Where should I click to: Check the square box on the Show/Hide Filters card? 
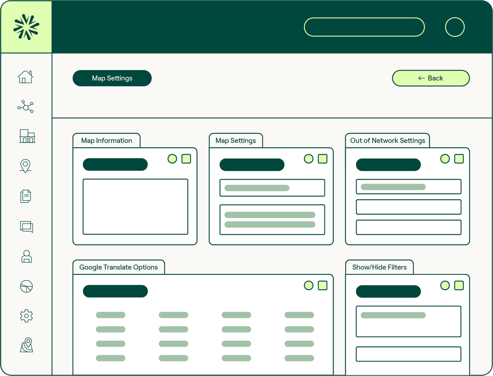tap(458, 285)
